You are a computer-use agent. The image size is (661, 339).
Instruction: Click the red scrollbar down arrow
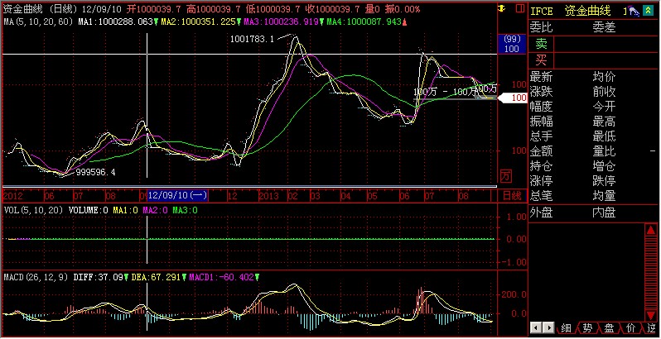click(x=650, y=316)
